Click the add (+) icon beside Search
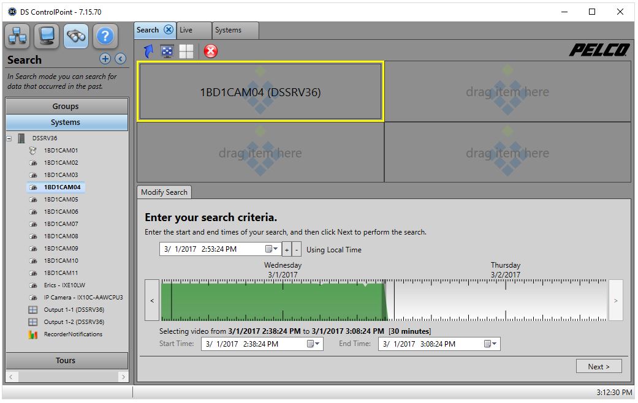 point(105,59)
